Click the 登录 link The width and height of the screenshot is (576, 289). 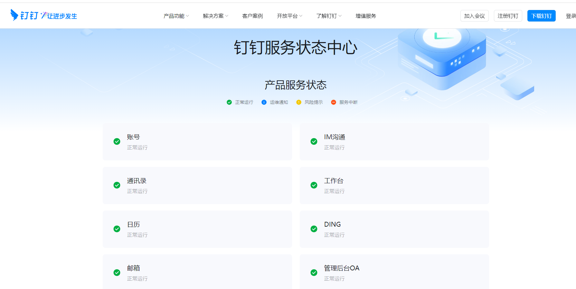click(x=571, y=16)
